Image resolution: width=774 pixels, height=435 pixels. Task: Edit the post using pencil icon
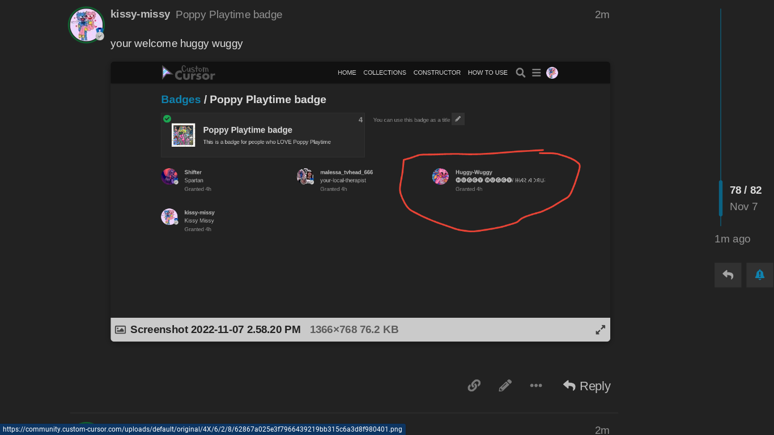505,386
